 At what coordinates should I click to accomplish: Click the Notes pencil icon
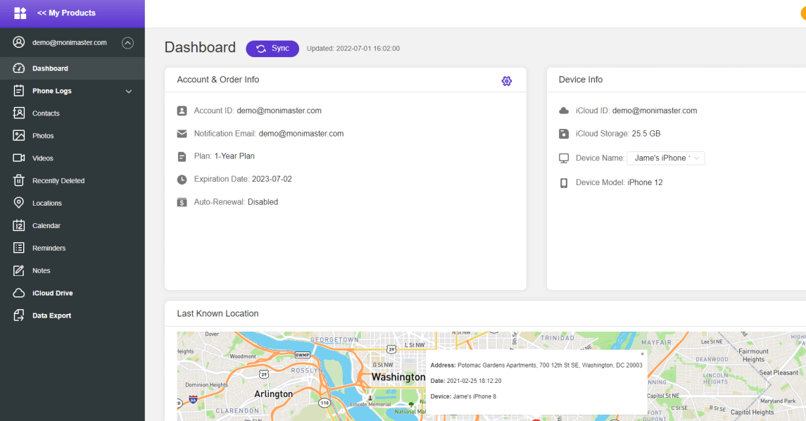click(18, 270)
